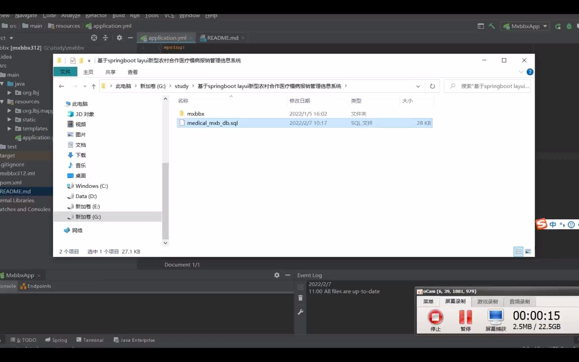The image size is (579, 362).
Task: Switch to oCam 音频录制 tab
Action: tap(520, 301)
